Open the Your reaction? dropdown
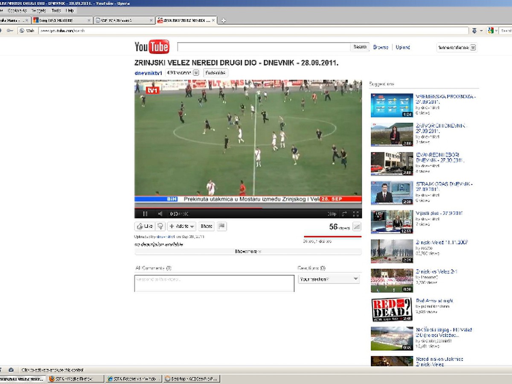The width and height of the screenshot is (512, 384). click(x=329, y=279)
